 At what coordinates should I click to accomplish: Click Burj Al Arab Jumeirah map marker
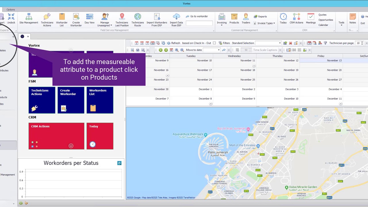[248, 129]
